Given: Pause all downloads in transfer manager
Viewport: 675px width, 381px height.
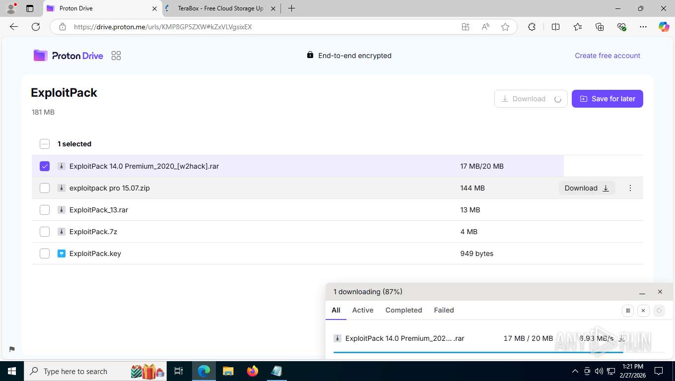Looking at the screenshot, I should click(x=628, y=311).
